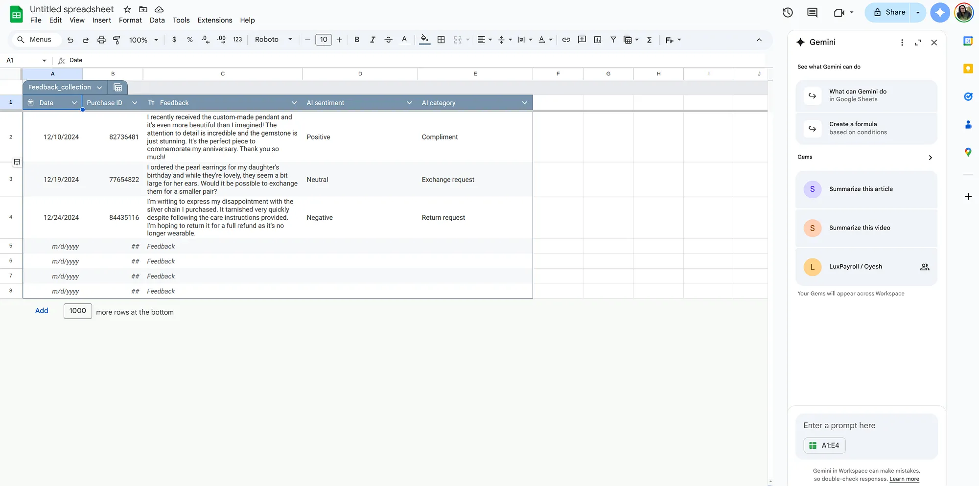Click the insert chart icon

(597, 40)
